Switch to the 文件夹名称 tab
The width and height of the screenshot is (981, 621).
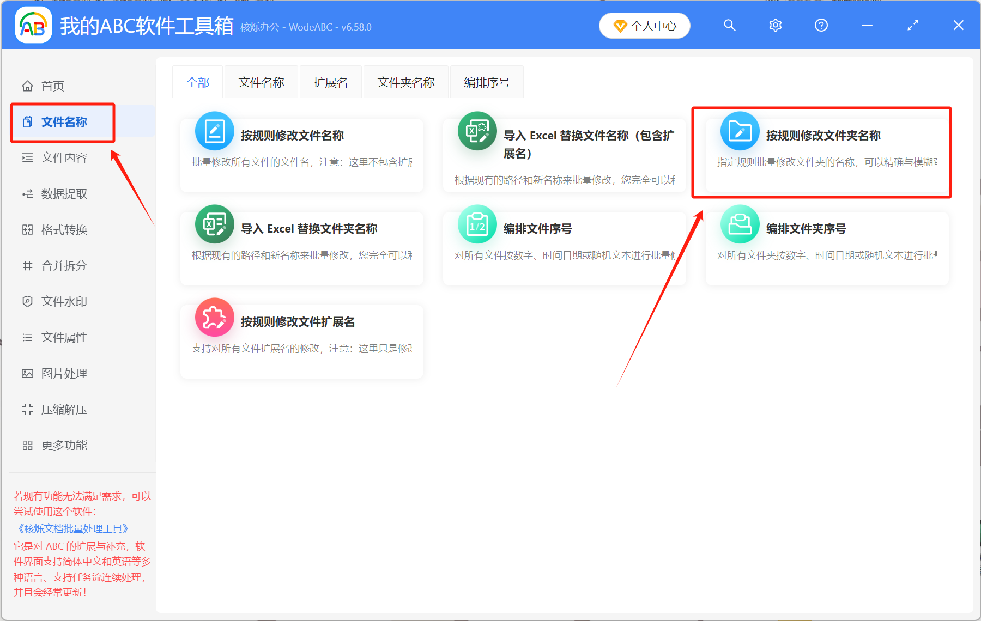tap(405, 82)
